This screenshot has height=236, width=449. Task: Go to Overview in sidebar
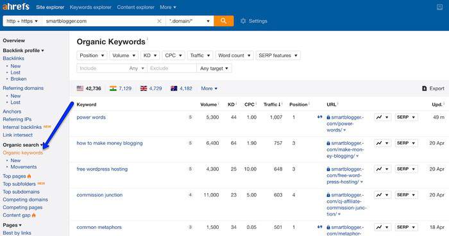(x=13, y=40)
